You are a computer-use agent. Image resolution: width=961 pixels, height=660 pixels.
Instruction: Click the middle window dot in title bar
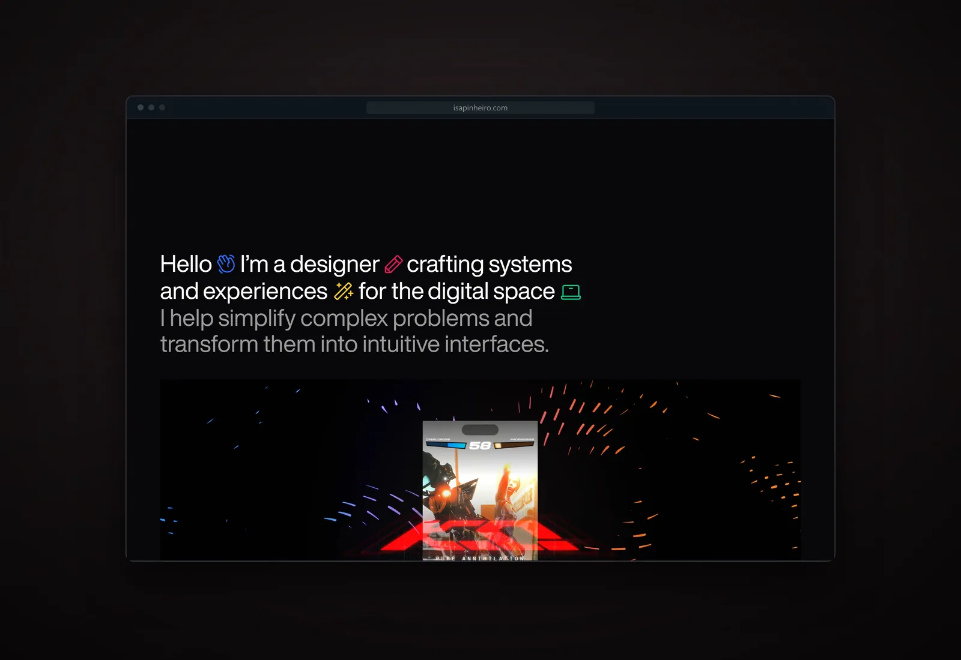point(151,107)
